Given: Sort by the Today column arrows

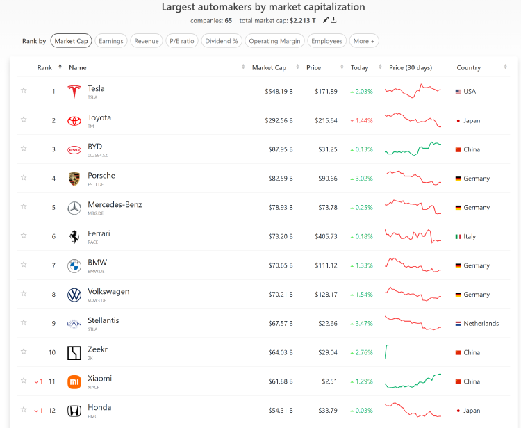Looking at the screenshot, I should [x=380, y=67].
